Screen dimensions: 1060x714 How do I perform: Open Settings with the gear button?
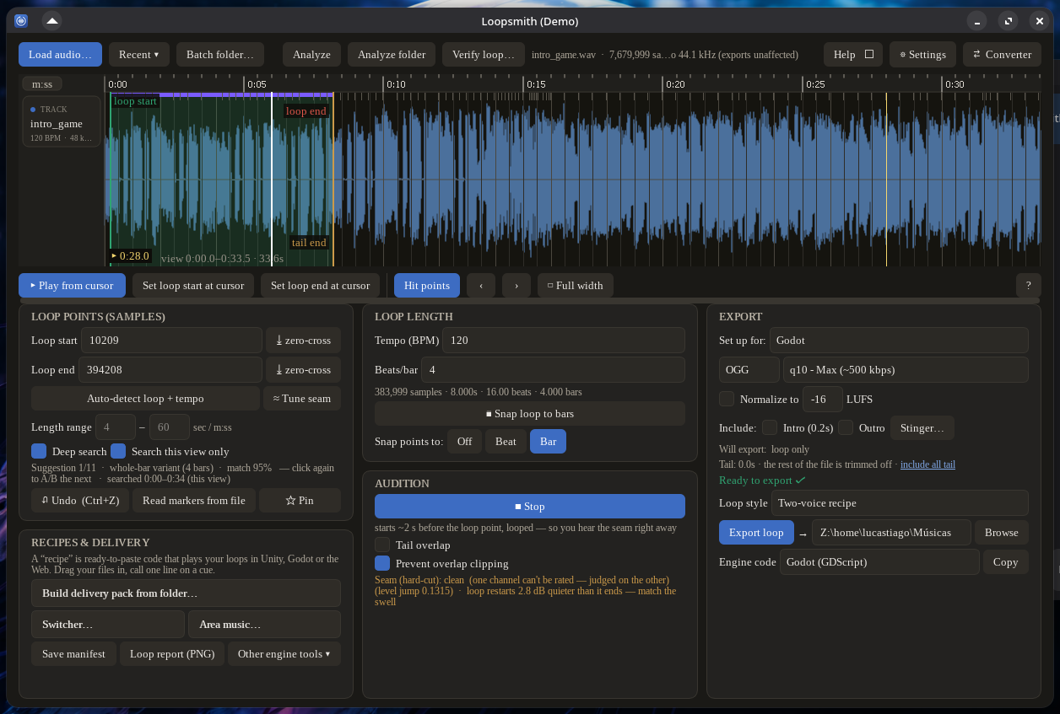[922, 54]
